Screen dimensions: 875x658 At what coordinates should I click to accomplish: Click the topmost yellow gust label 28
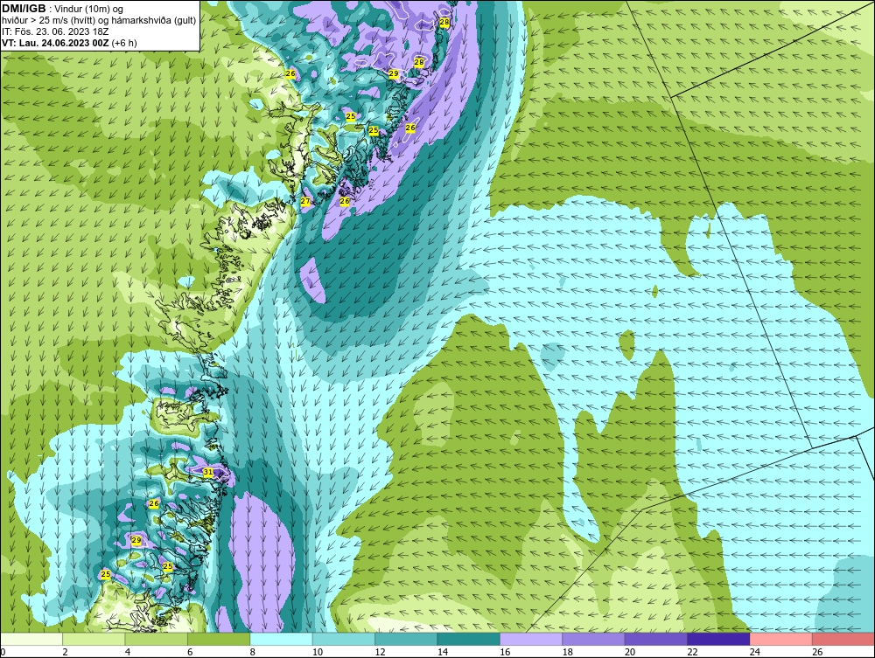(444, 23)
